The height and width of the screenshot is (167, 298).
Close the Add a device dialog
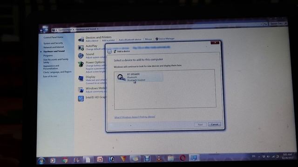point(215,43)
